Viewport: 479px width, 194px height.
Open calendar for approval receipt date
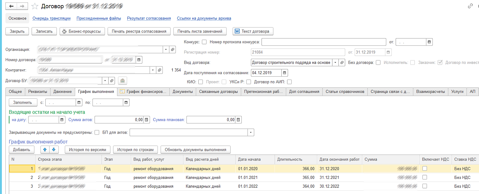click(285, 73)
